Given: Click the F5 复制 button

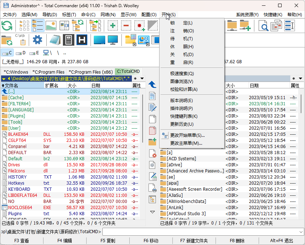Looking at the screenshot, I should click(x=108, y=241).
